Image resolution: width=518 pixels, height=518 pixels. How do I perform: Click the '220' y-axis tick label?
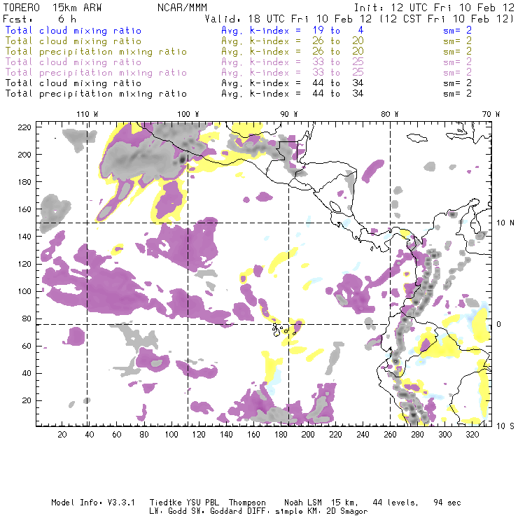click(24, 127)
